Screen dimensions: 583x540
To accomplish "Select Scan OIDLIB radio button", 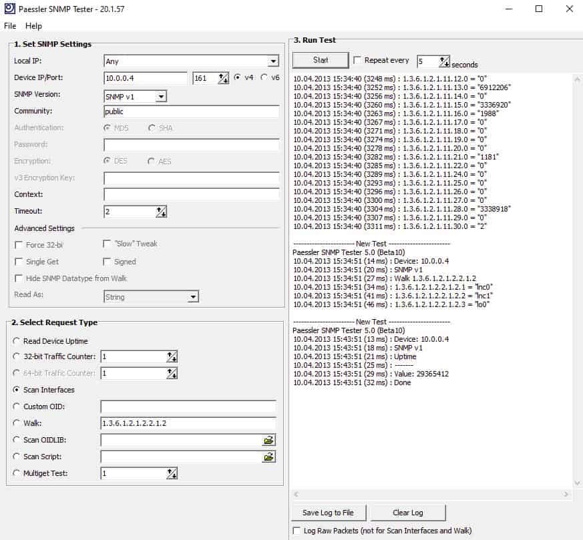I will (x=16, y=440).
